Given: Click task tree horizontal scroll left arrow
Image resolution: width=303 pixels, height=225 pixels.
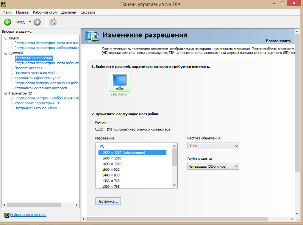Looking at the screenshot, I should pos(5,205).
